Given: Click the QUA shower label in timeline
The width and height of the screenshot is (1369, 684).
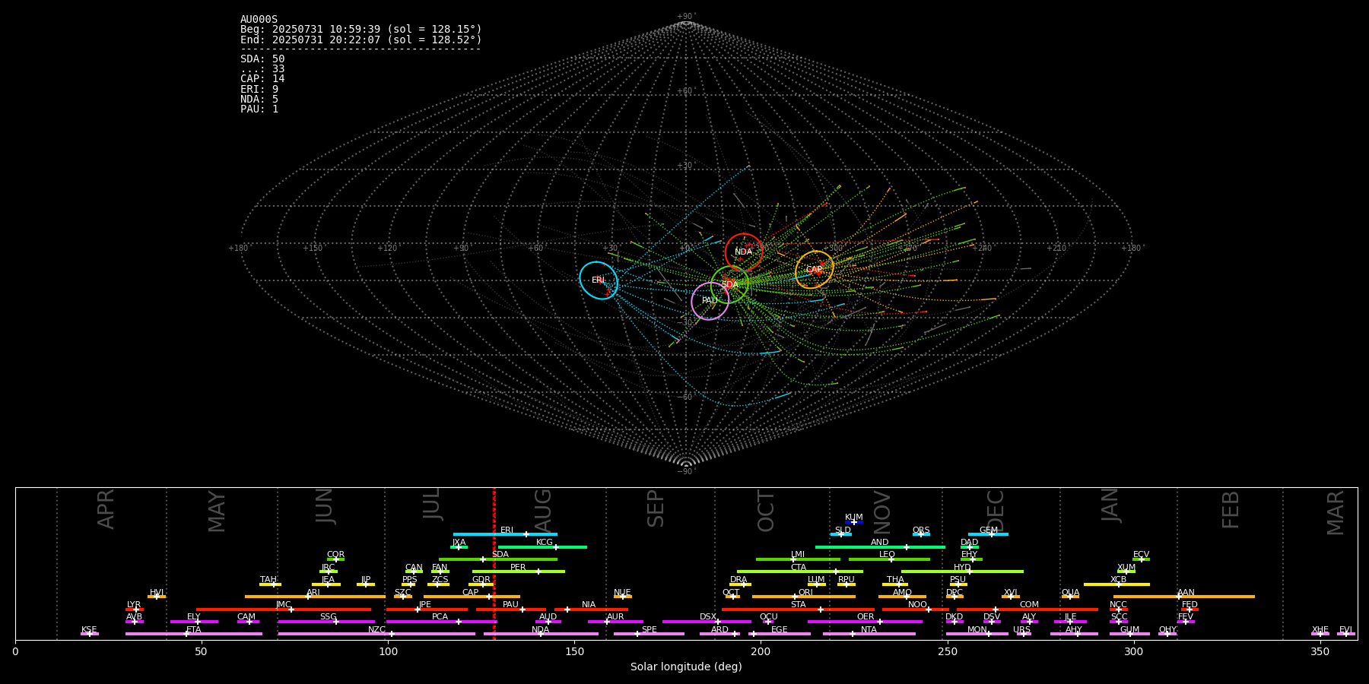Looking at the screenshot, I should click(x=1071, y=593).
